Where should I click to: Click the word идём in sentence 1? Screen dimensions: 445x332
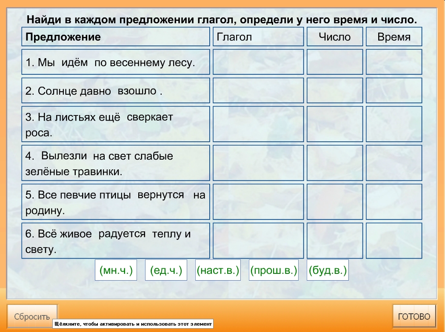(74, 62)
